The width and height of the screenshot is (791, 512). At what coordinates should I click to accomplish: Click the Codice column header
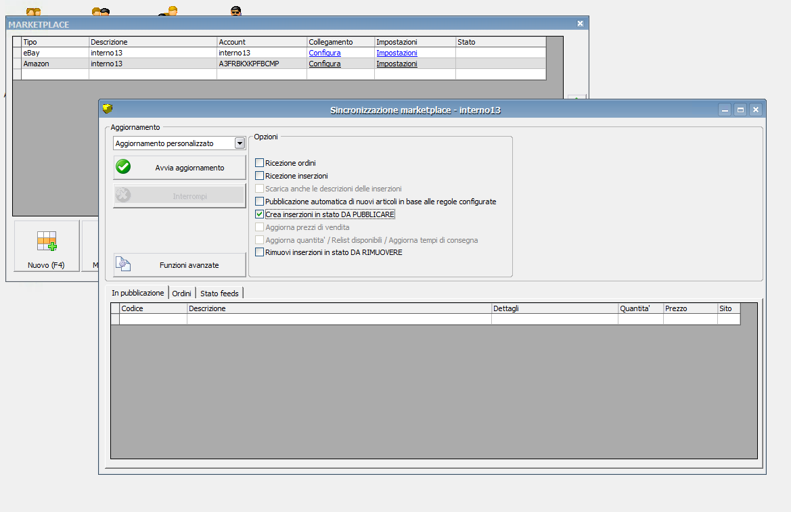[x=154, y=308]
